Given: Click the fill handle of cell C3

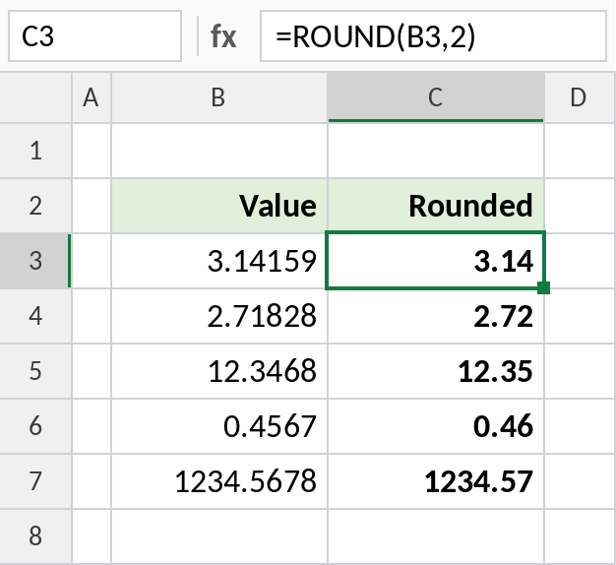Looking at the screenshot, I should click(x=543, y=287).
